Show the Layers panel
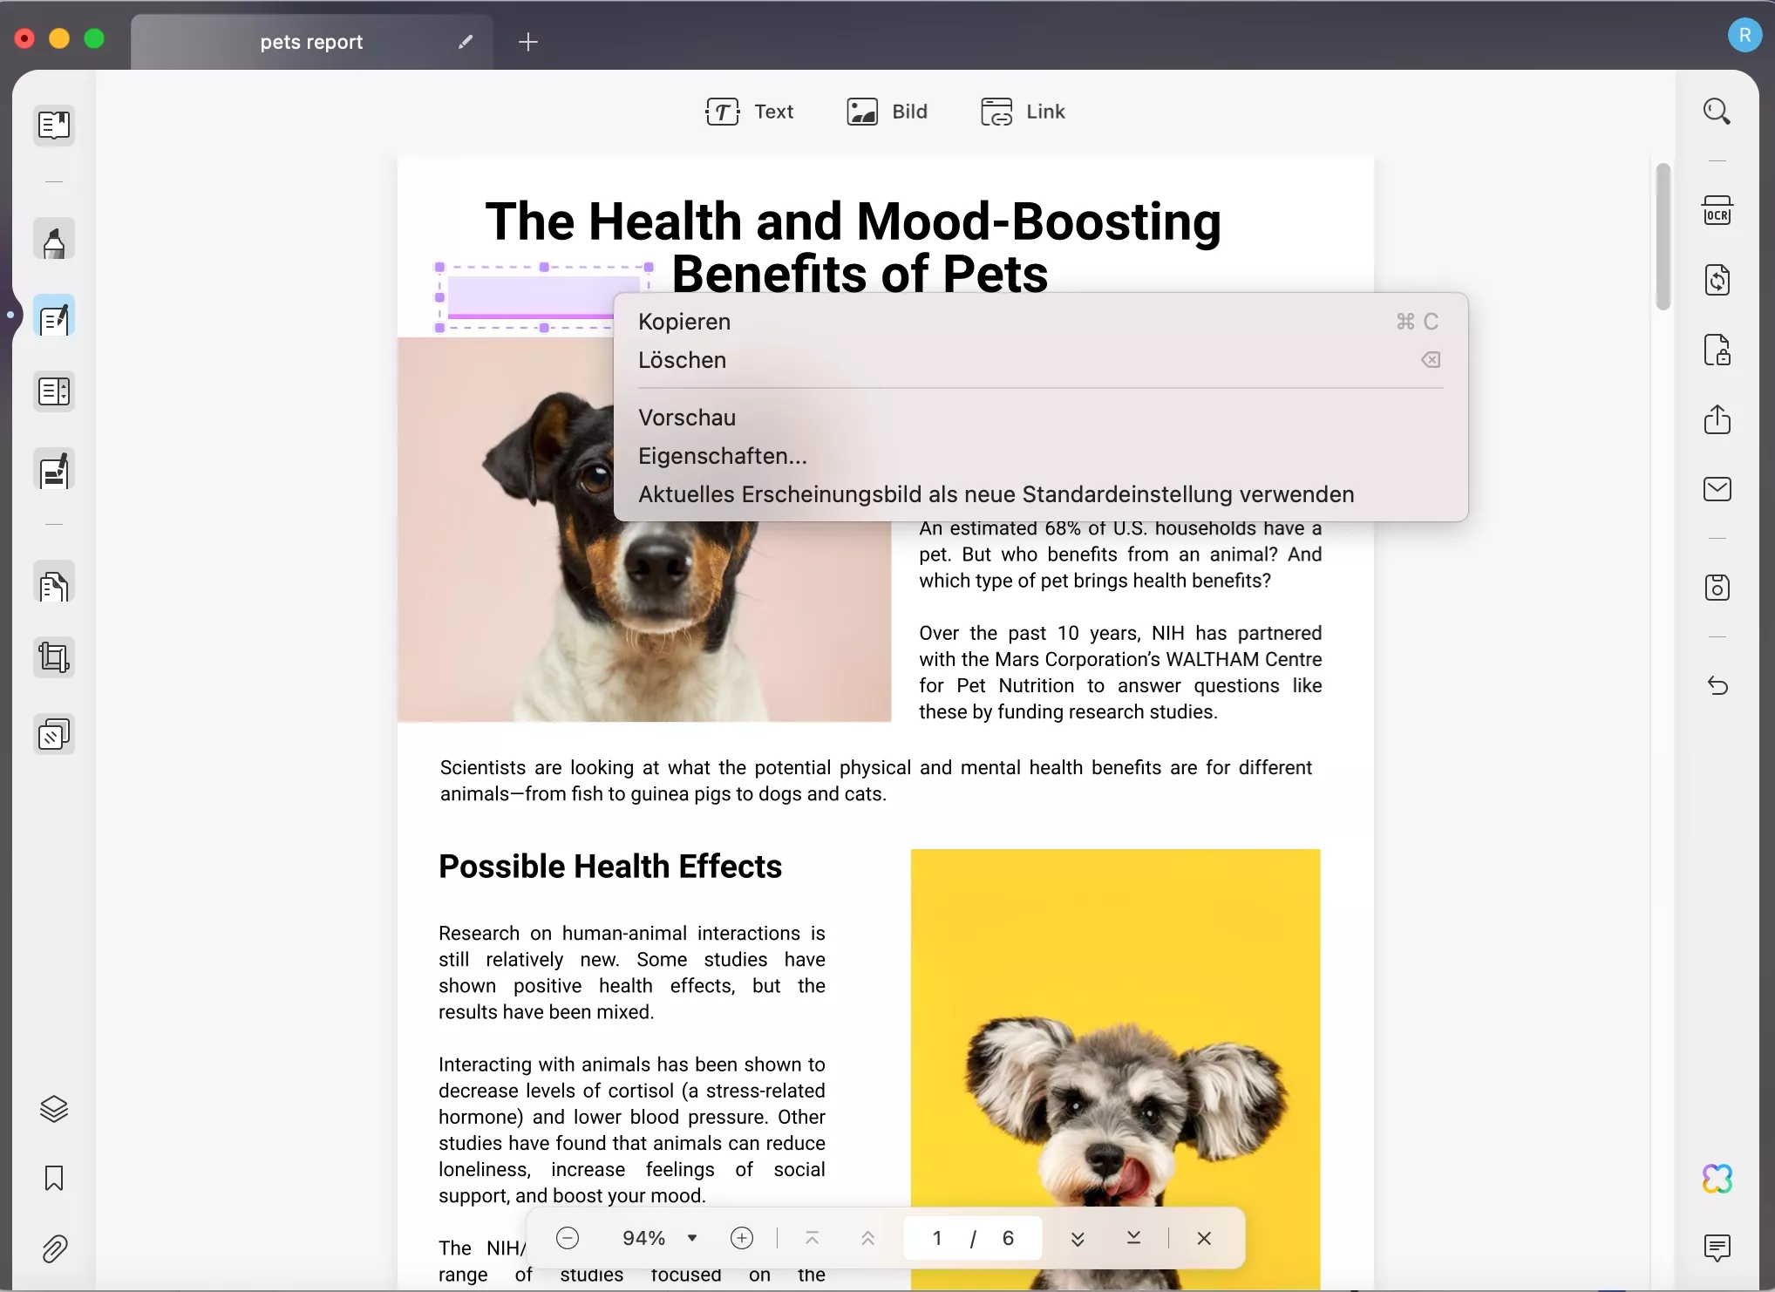The height and width of the screenshot is (1292, 1775). (x=54, y=1109)
